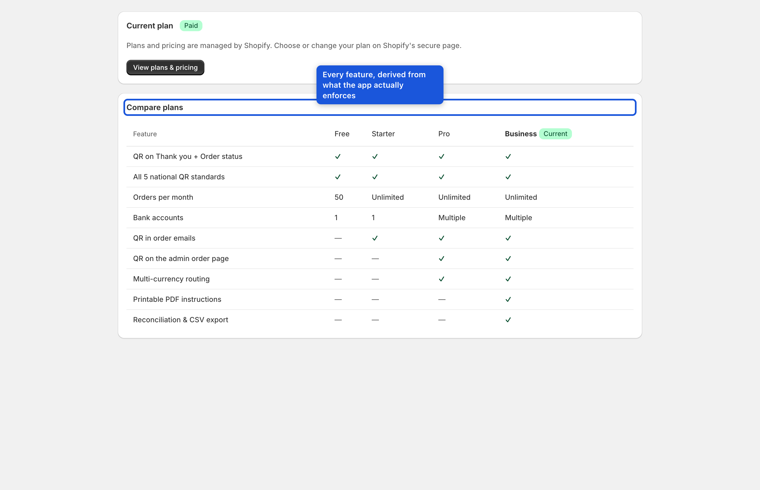760x490 pixels.
Task: Click Business checkmark for Printable PDF instructions
Action: pyautogui.click(x=508, y=299)
